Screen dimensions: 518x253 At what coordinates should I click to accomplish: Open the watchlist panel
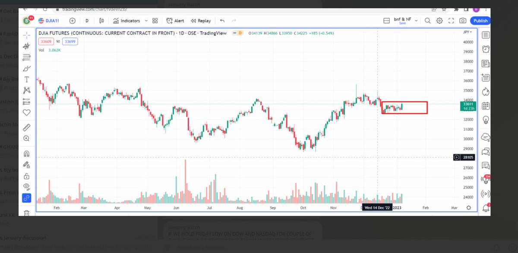pyautogui.click(x=486, y=35)
